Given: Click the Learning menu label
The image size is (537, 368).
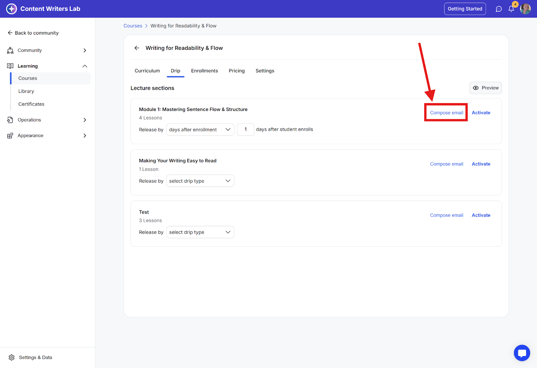Looking at the screenshot, I should [28, 66].
